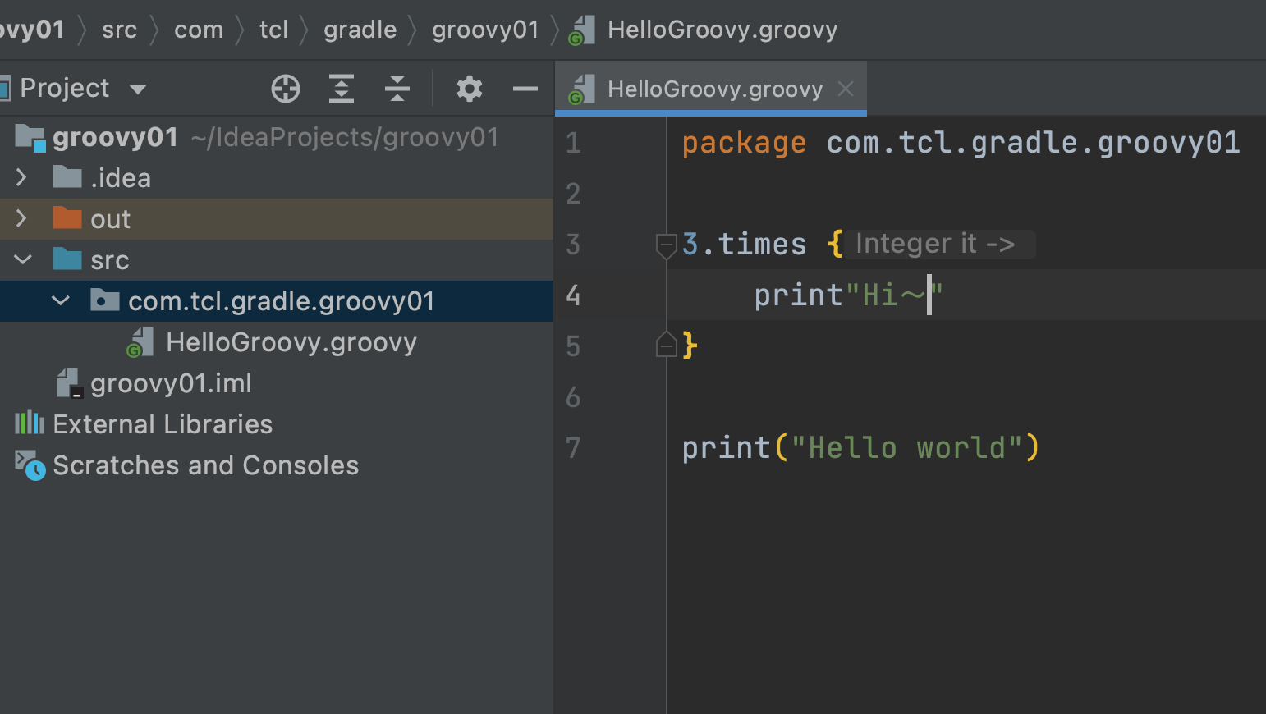Select the com.tcl.gradle.groovy01 package
The height and width of the screenshot is (714, 1266).
[277, 301]
